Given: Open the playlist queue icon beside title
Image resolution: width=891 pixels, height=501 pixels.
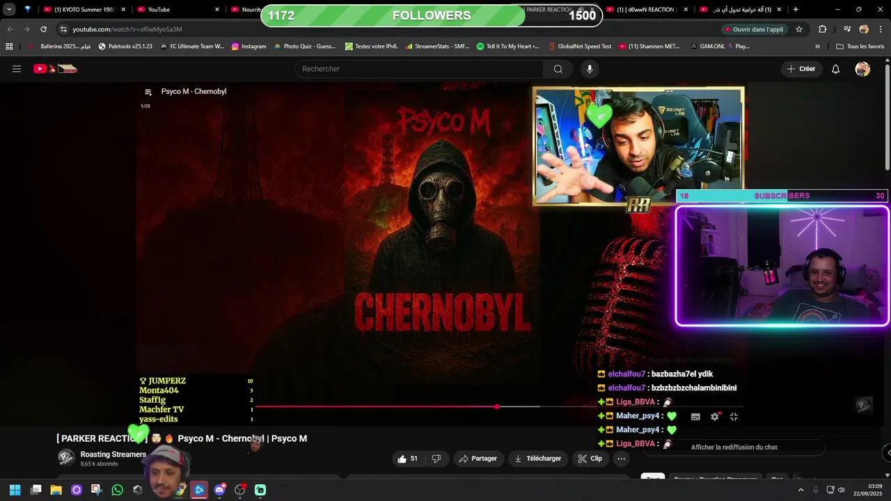Looking at the screenshot, I should coord(148,92).
